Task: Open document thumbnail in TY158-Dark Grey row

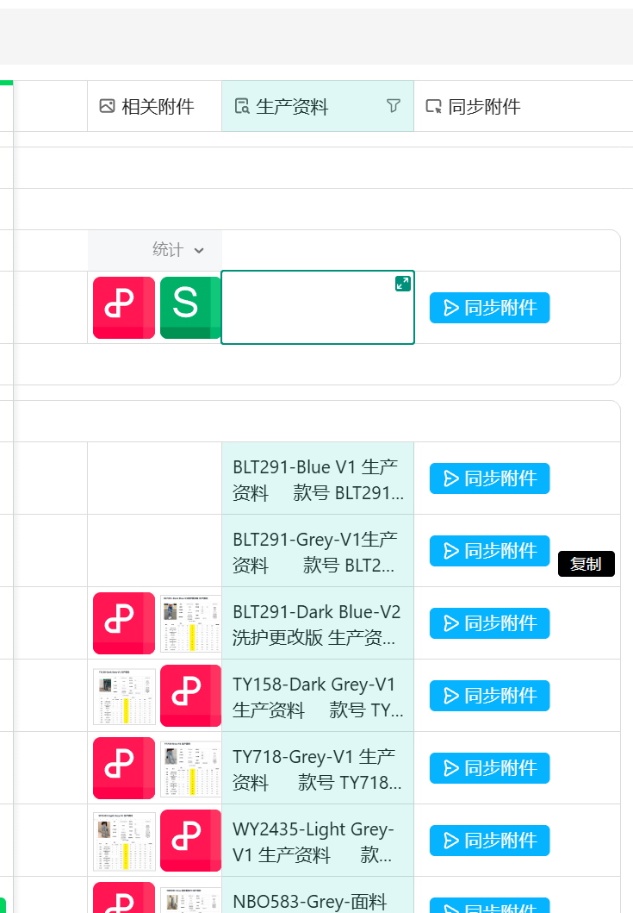Action: click(124, 696)
